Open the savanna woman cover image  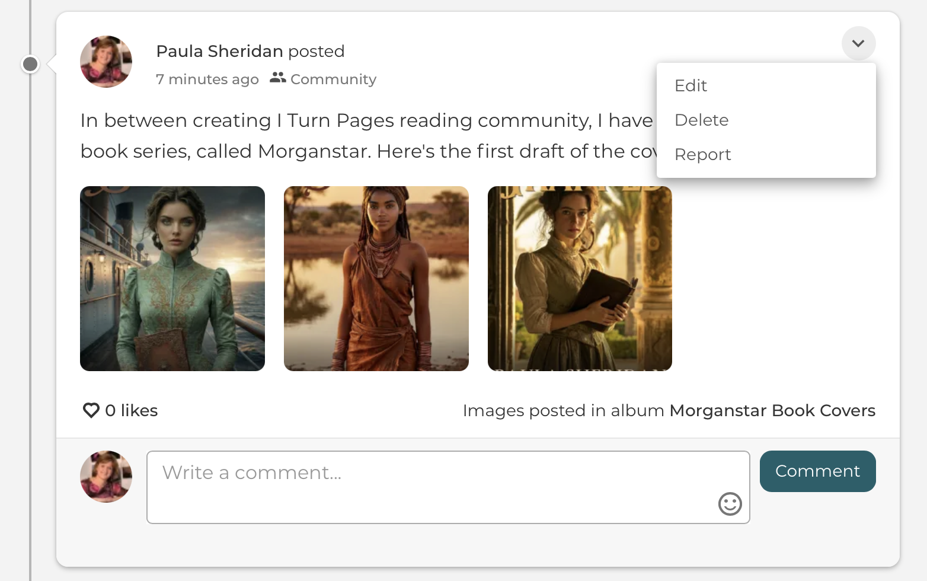[x=376, y=279]
